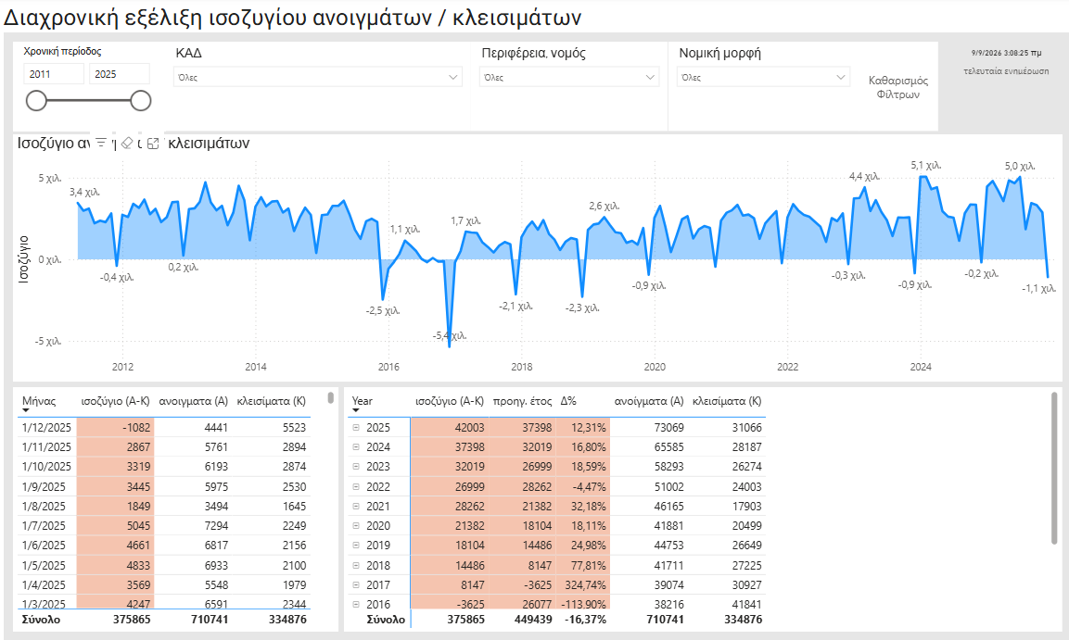This screenshot has width=1069, height=640.
Task: Click the Δ% column header
Action: tap(568, 401)
